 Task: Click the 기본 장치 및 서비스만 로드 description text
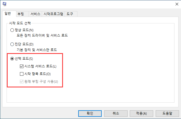coord(37,50)
